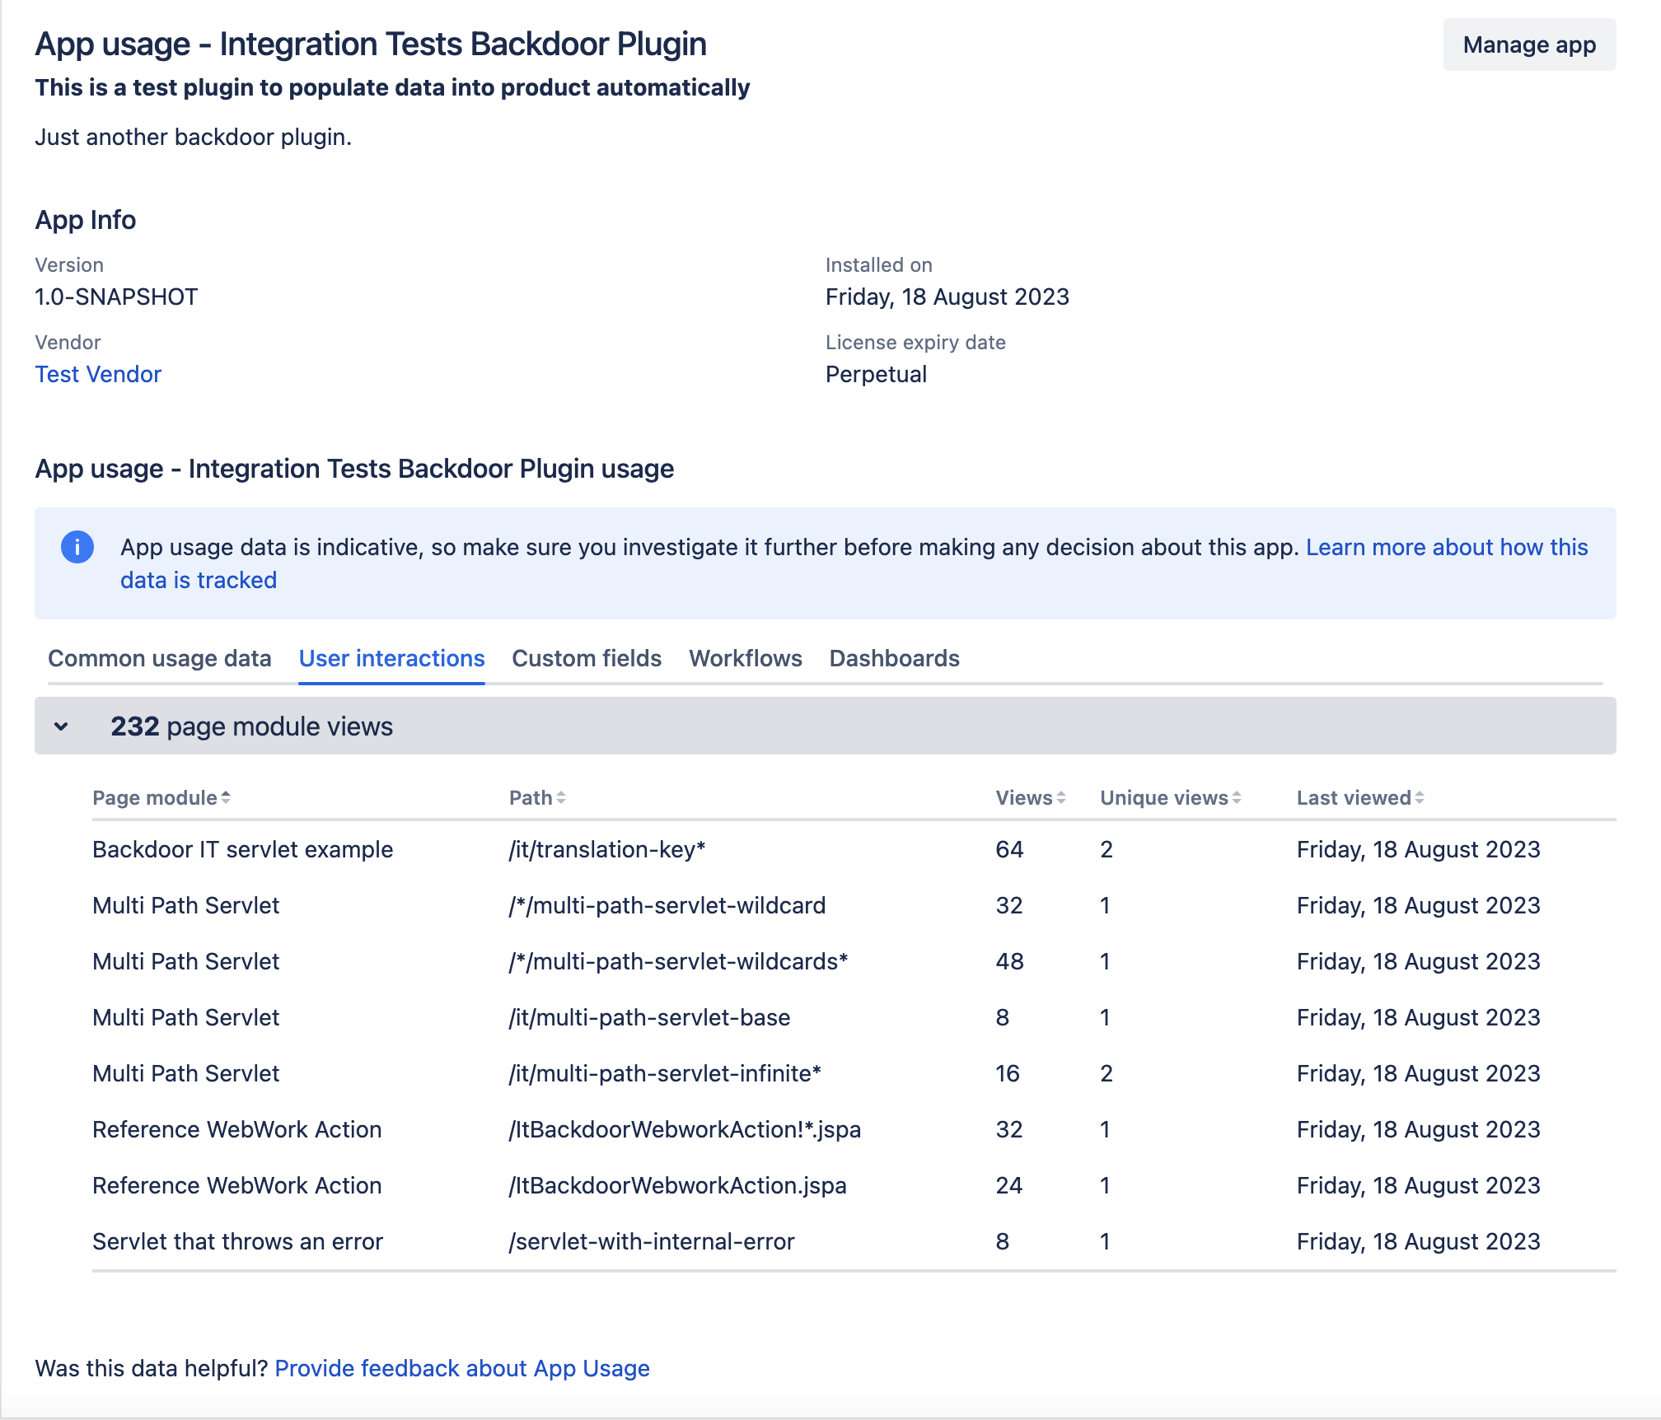
Task: Open Provide feedback about App Usage
Action: point(462,1368)
